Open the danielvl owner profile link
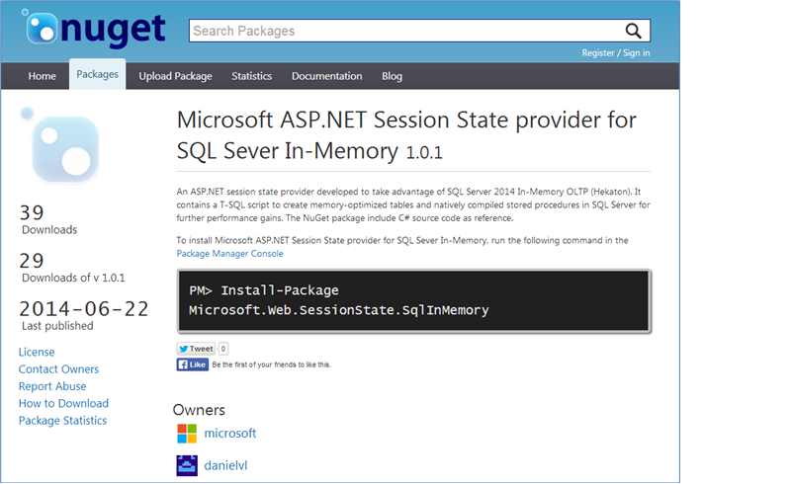Screen dimensions: 791x484 pyautogui.click(x=225, y=465)
